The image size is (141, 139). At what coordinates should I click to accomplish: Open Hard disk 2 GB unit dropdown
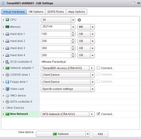[92, 41]
